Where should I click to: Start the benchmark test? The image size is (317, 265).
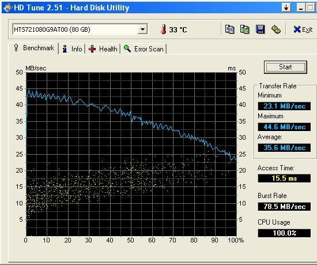[x=285, y=67]
